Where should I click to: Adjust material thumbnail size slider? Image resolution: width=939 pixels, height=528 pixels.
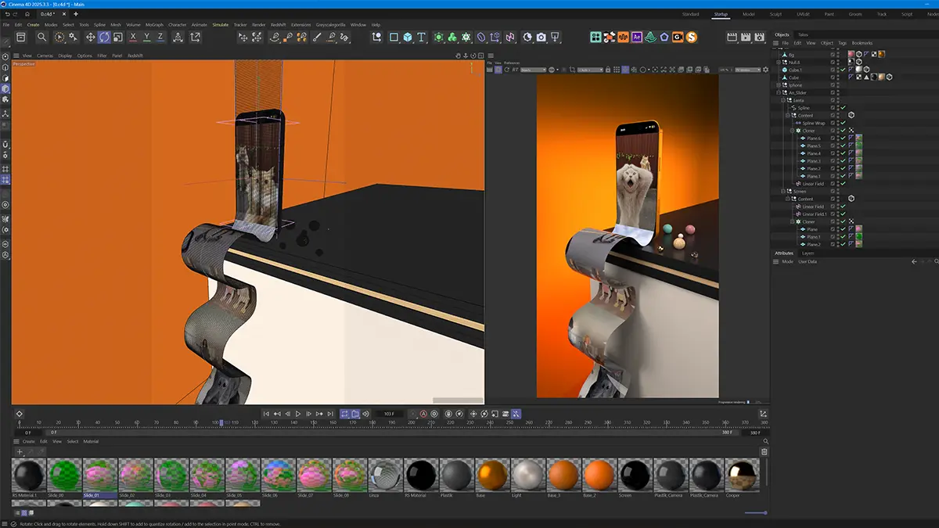click(755, 512)
